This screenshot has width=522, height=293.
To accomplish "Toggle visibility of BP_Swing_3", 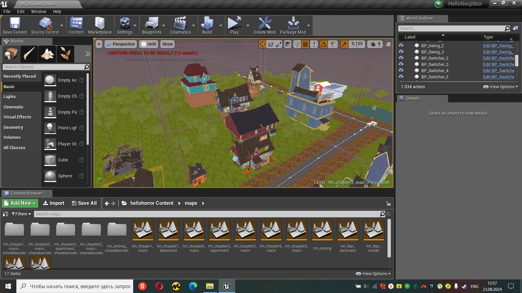I will point(401,52).
